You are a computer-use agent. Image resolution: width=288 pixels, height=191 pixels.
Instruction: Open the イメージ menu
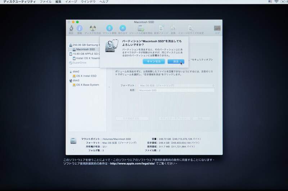click(x=71, y=2)
